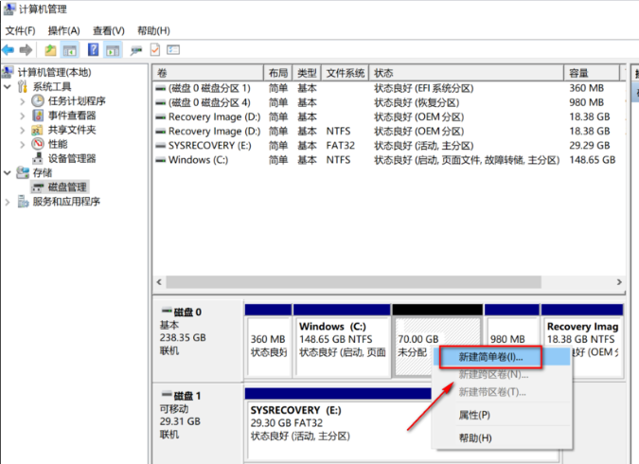Select the SYSRECOVERY (E:) partition block on 磁盘 1
The height and width of the screenshot is (464, 639).
331,422
